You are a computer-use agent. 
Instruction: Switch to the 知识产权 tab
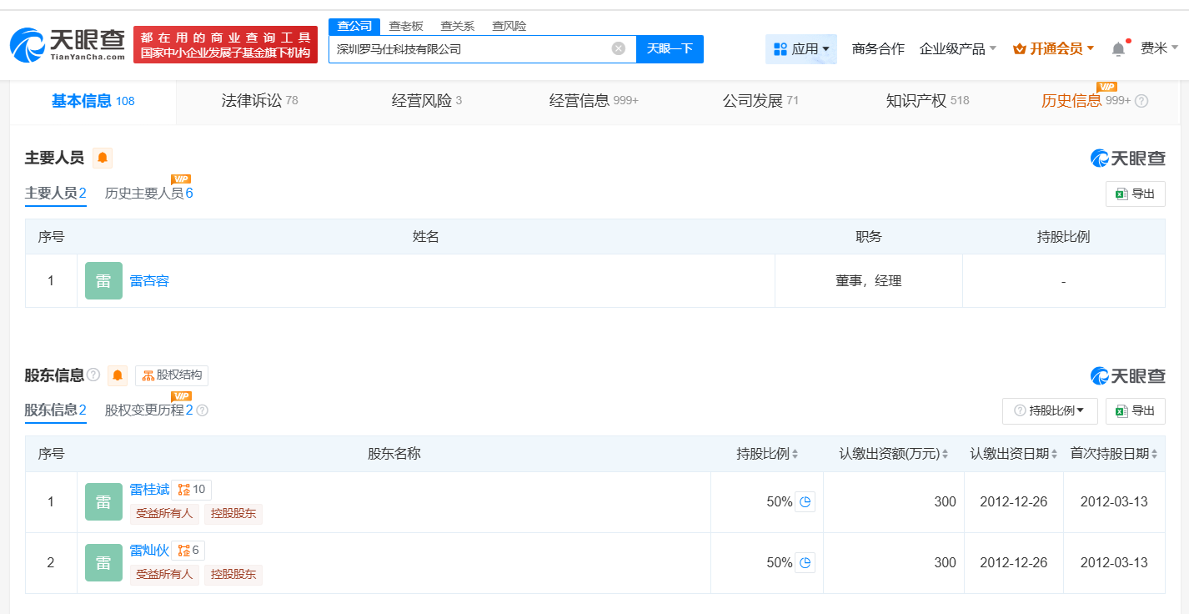point(926,101)
